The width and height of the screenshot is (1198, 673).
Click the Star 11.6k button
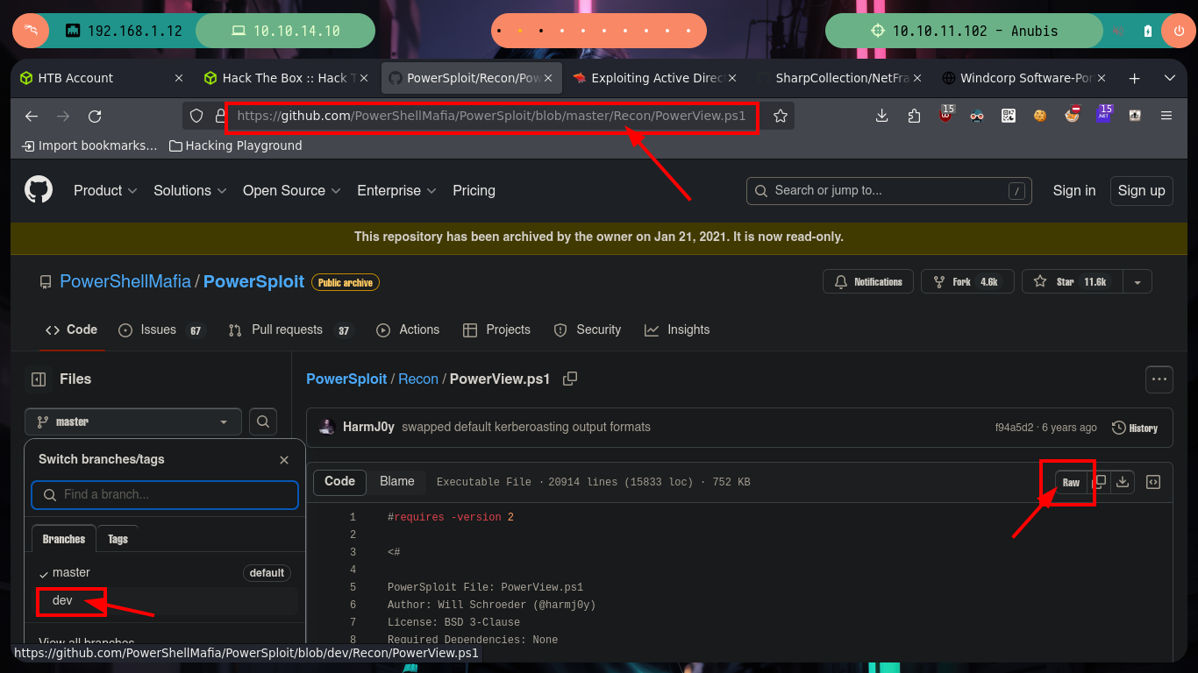coord(1073,282)
